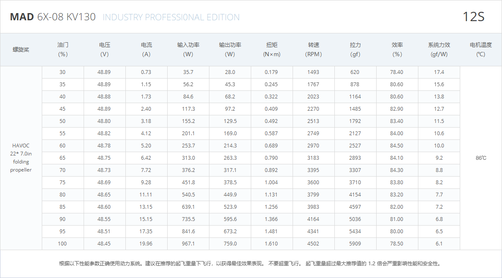The width and height of the screenshot is (502, 278).
Task: Click the footer usage note text
Action: tap(251, 264)
